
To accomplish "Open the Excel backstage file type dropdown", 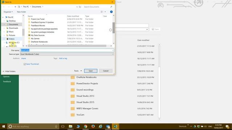I will (147, 30).
